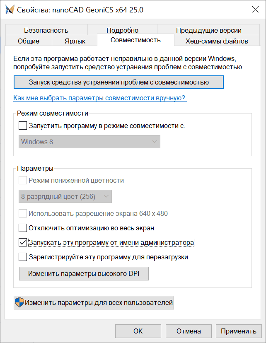The height and width of the screenshot is (343, 266).
Task: Click the nanoCAD GeoniCS title bar icon
Action: point(10,10)
